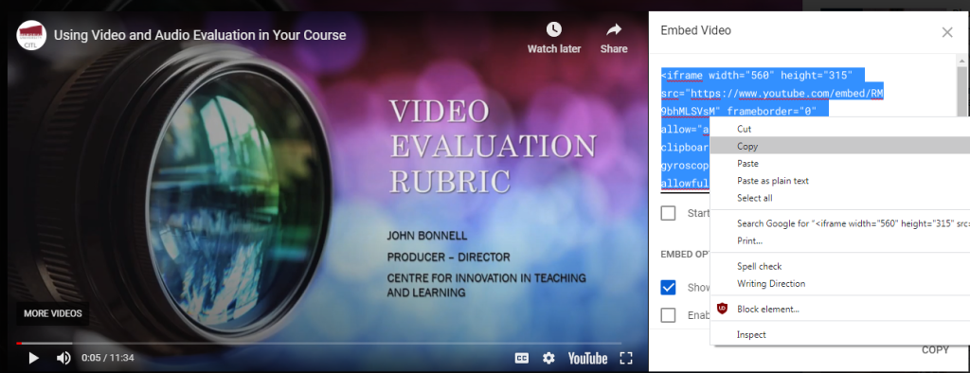This screenshot has height=373, width=970.
Task: Click the MORE VIDEOS button
Action: coord(53,313)
